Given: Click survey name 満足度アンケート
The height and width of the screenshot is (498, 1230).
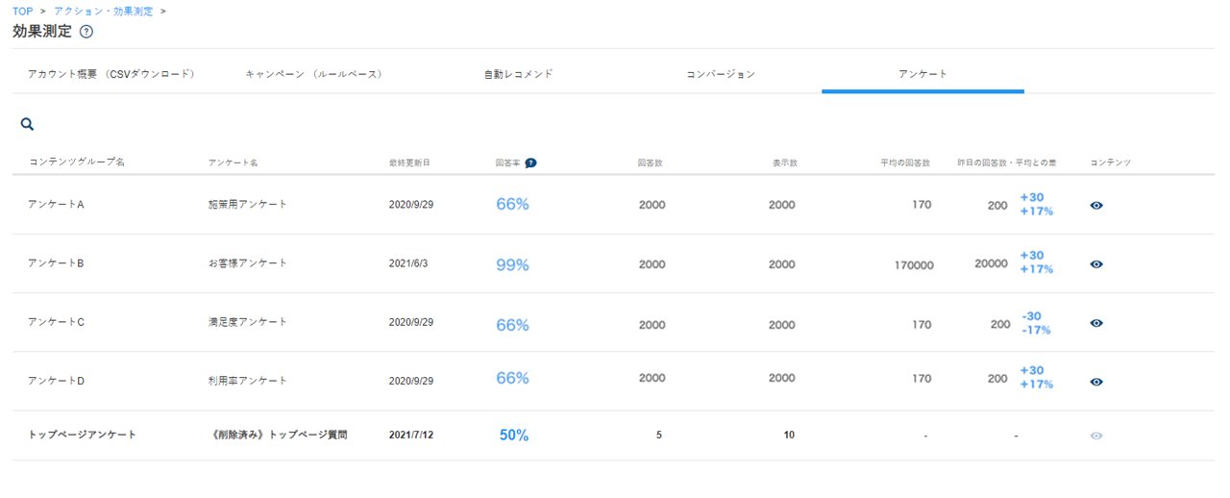Looking at the screenshot, I should pyautogui.click(x=247, y=322).
